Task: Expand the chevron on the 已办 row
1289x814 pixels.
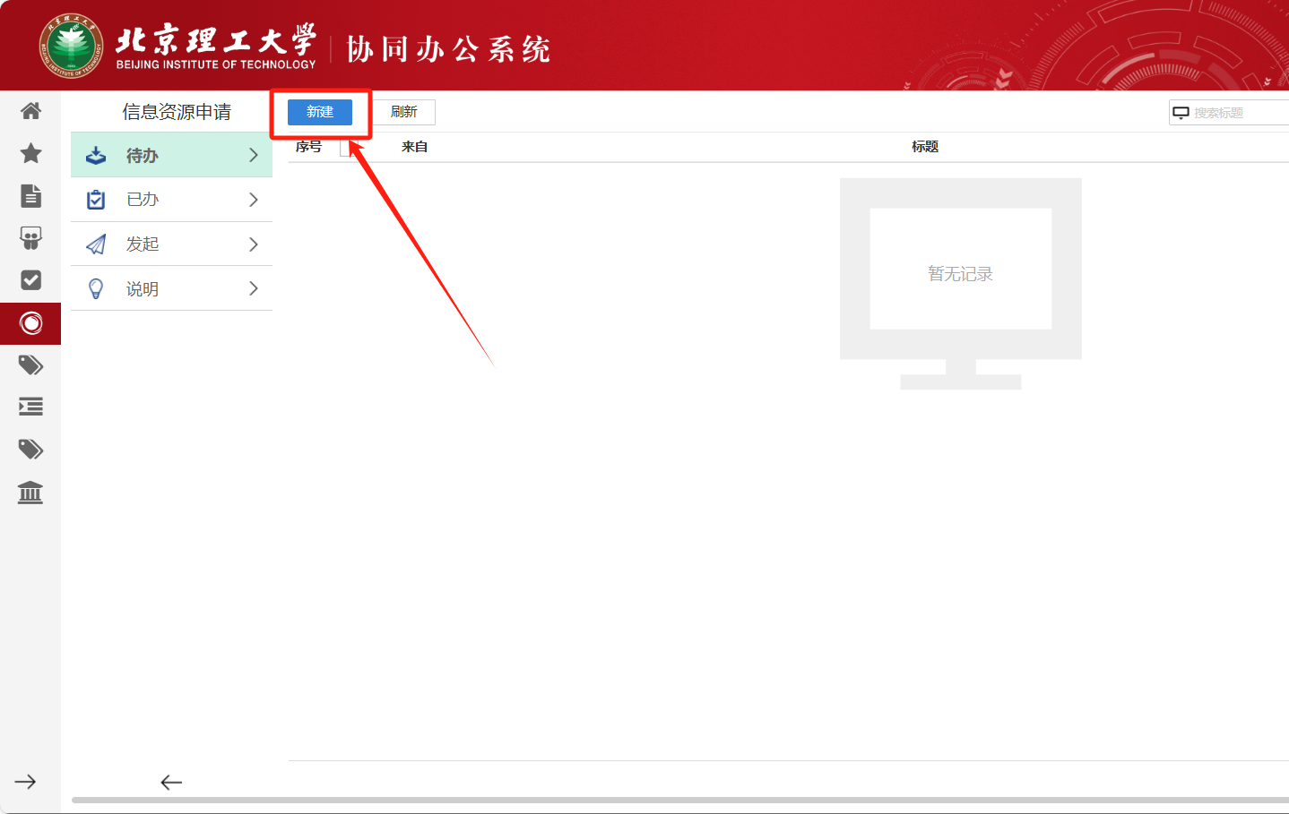Action: [x=254, y=200]
